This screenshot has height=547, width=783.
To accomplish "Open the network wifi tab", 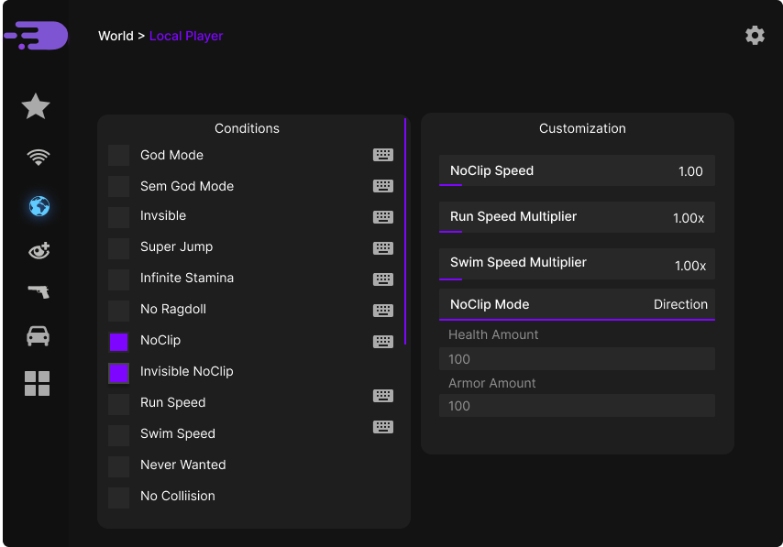I will (x=39, y=158).
